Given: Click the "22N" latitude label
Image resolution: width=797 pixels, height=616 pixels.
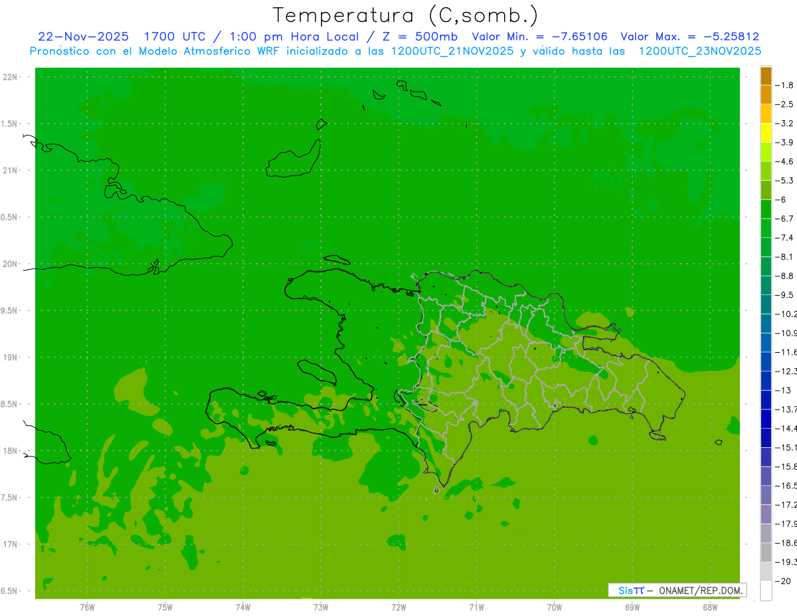Looking at the screenshot, I should point(10,77).
